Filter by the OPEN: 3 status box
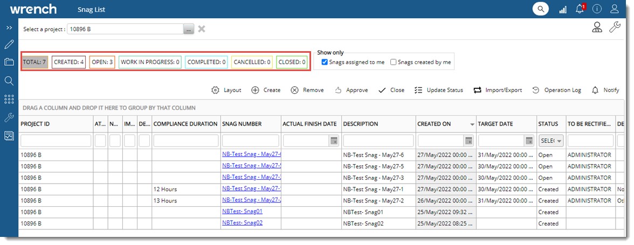 point(102,62)
